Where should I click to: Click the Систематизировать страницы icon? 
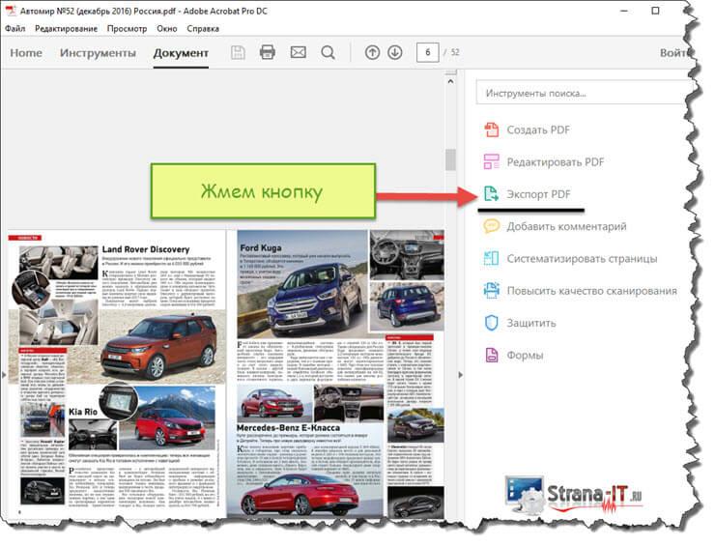491,258
